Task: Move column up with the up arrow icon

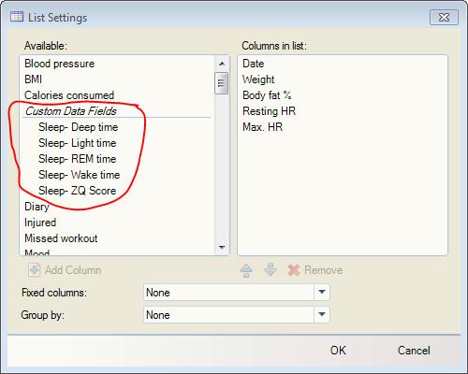Action: 246,270
